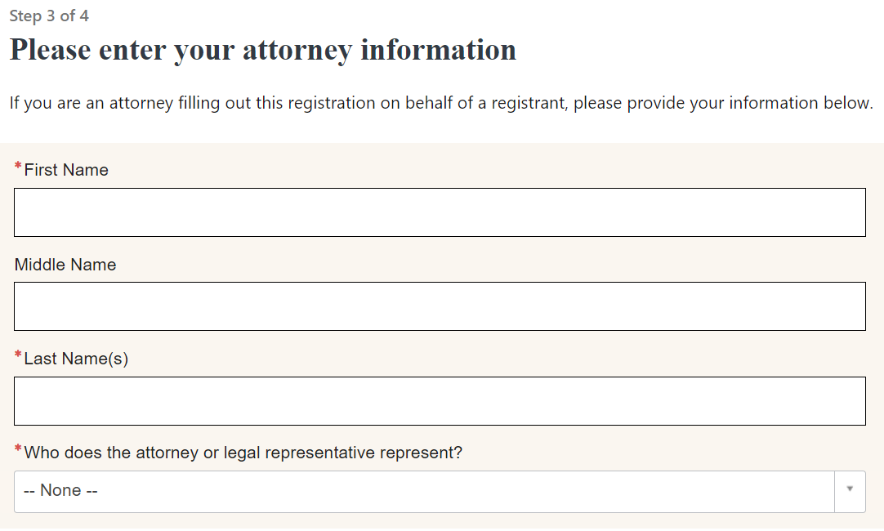This screenshot has width=884, height=531.
Task: Click the 'Middle Name' label
Action: click(65, 265)
